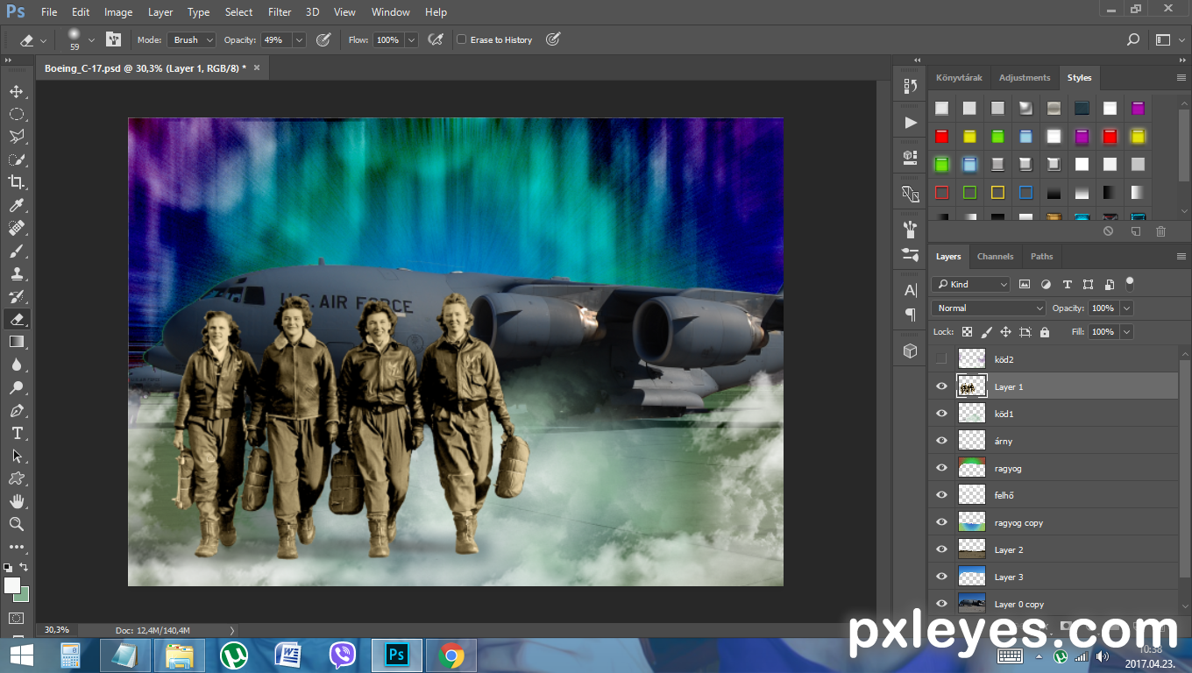1192x673 pixels.
Task: Select the Layer 3 thumbnail
Action: point(972,577)
